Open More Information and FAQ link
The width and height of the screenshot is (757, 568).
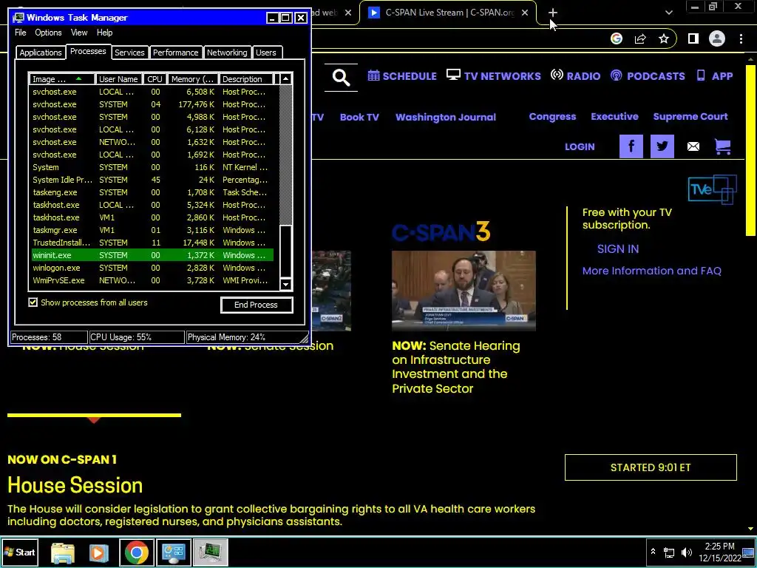click(x=652, y=271)
